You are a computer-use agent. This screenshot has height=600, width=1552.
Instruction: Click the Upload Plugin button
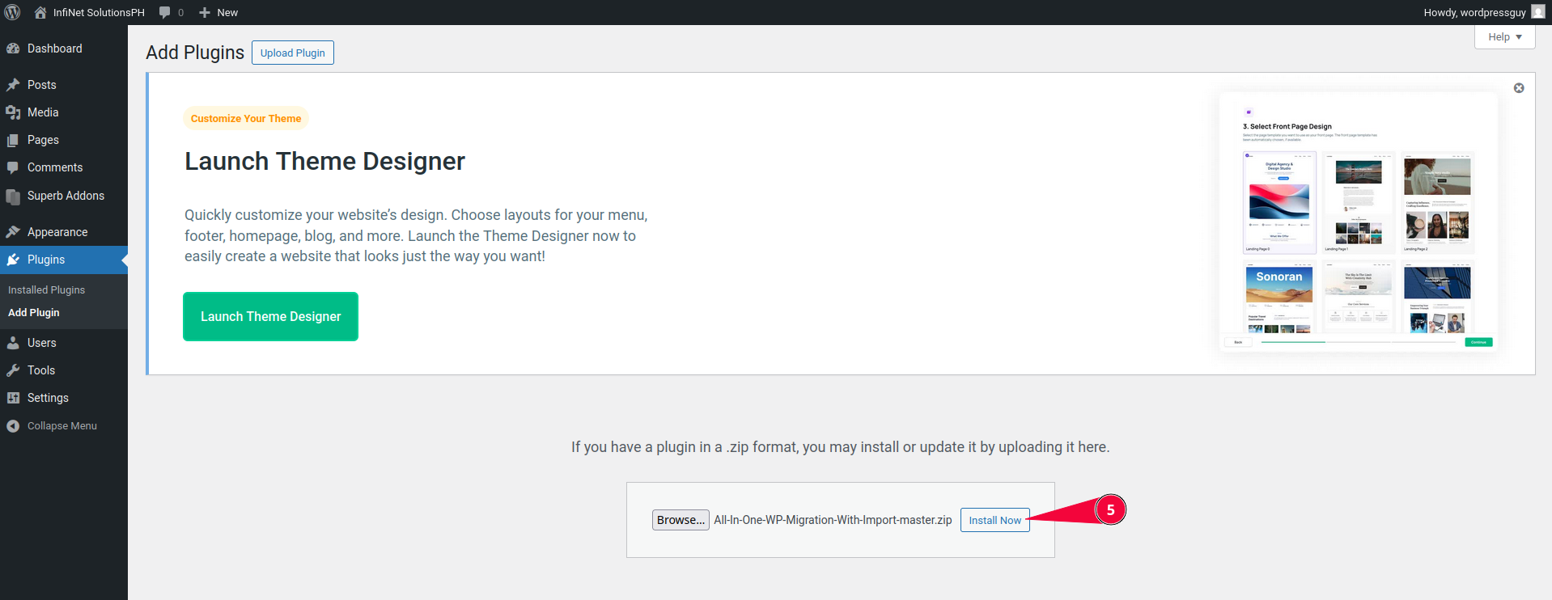(x=292, y=53)
